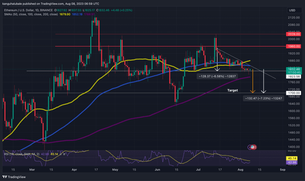Click the RSI indicator legend label
Image resolution: width=305 pixels, height=181 pixels.
pos(22,154)
